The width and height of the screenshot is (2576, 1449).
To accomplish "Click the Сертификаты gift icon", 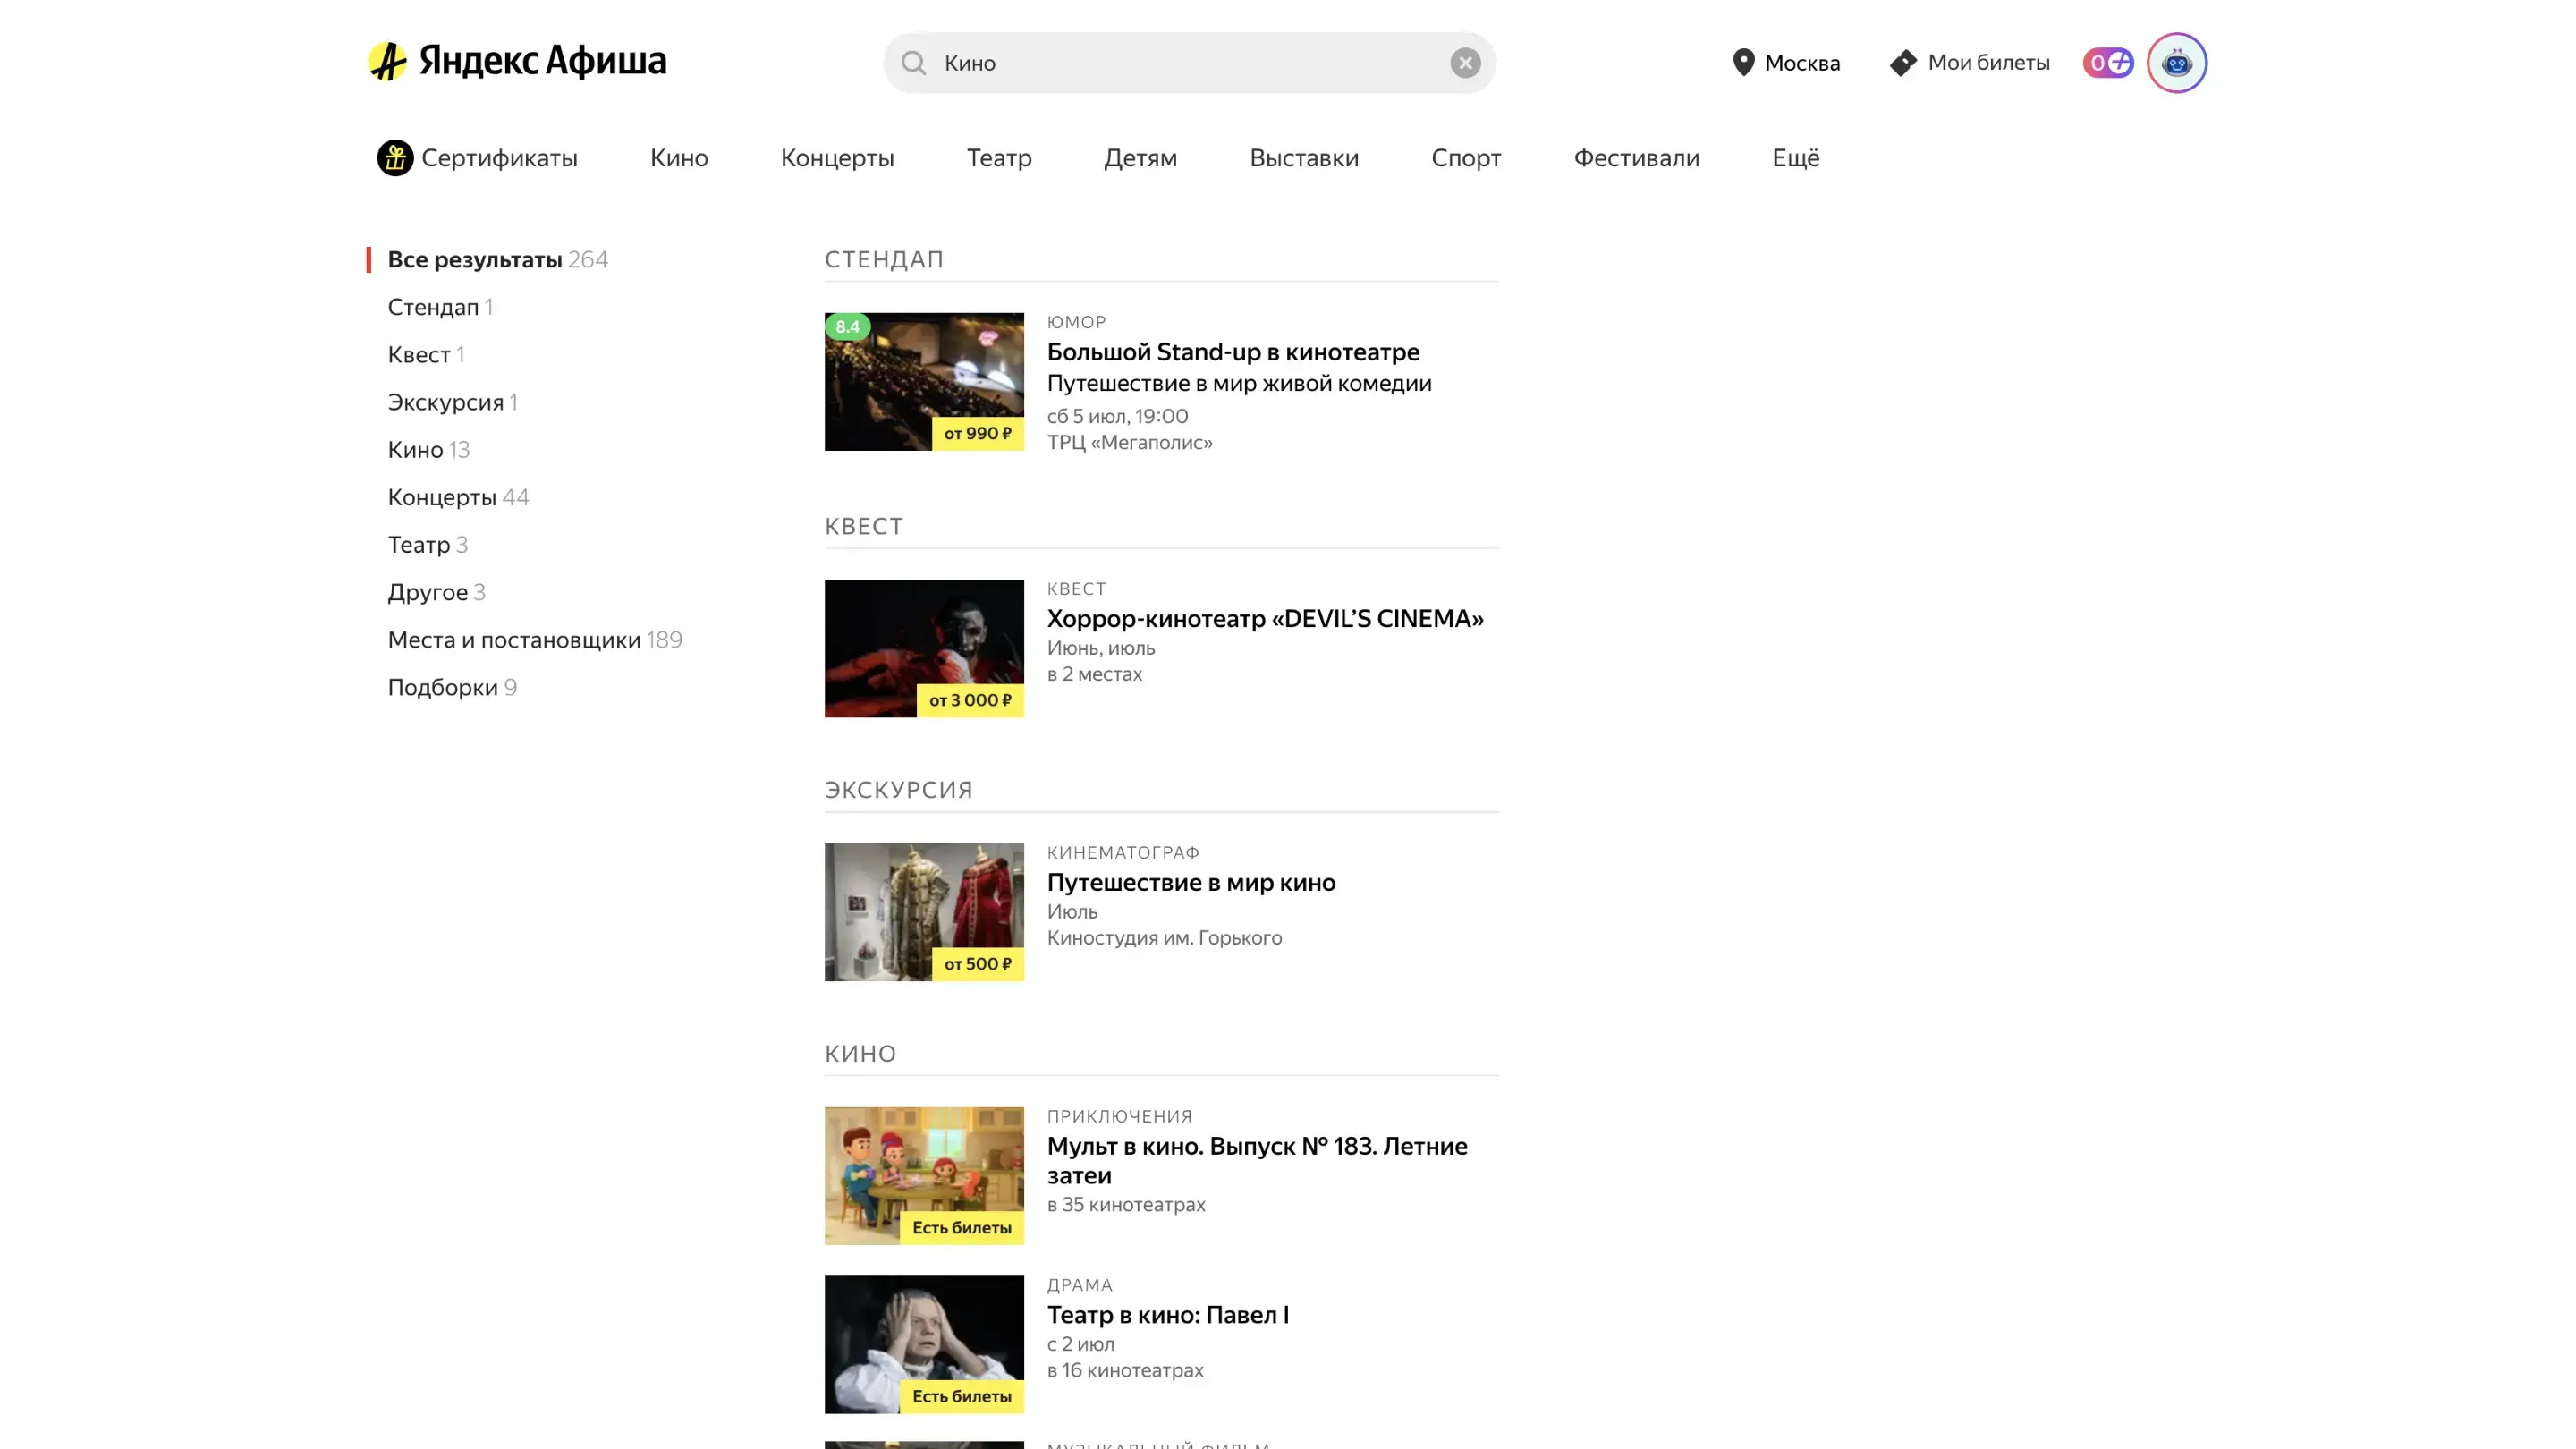I will (395, 157).
